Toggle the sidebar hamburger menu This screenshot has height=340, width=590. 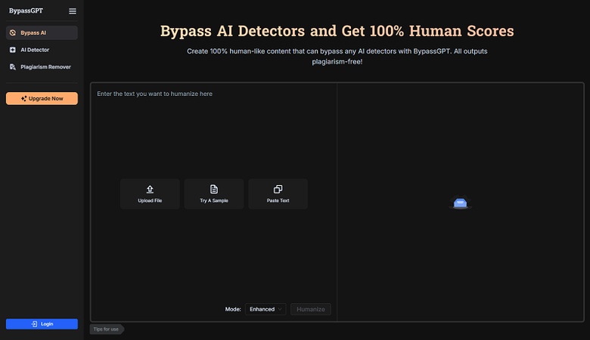pos(73,11)
